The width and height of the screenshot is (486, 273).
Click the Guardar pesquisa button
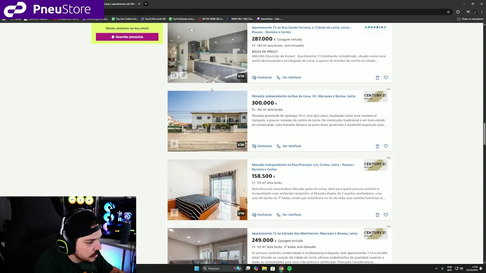pos(127,37)
